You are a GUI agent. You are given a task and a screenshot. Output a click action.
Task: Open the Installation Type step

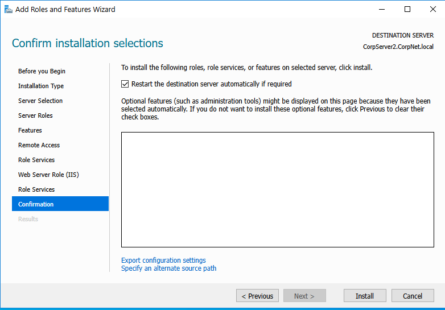point(41,86)
